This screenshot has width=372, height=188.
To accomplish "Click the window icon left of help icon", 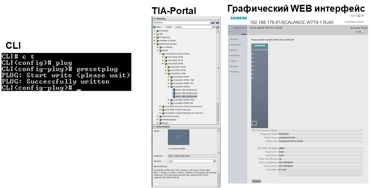I will tap(357, 32).
